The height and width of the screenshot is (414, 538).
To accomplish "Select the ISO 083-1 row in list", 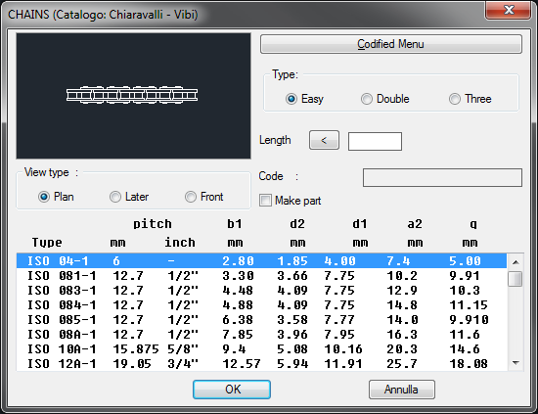I will coord(261,291).
